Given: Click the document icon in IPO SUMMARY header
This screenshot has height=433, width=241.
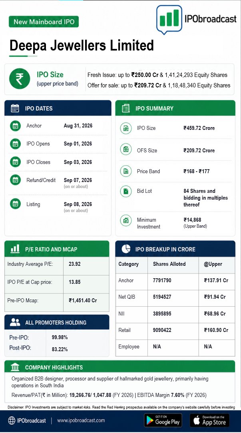Looking at the screenshot, I should pyautogui.click(x=126, y=108).
